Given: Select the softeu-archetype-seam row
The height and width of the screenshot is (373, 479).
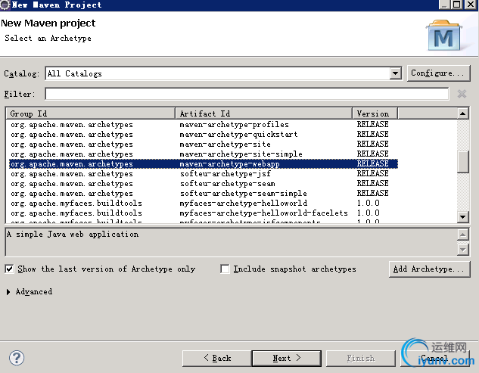Looking at the screenshot, I should tap(203, 184).
